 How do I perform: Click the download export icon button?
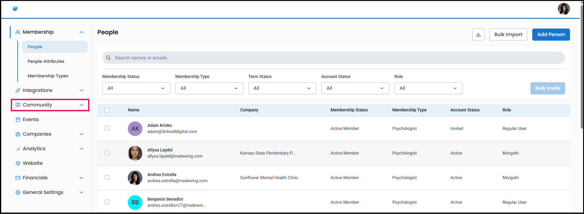[x=478, y=35]
